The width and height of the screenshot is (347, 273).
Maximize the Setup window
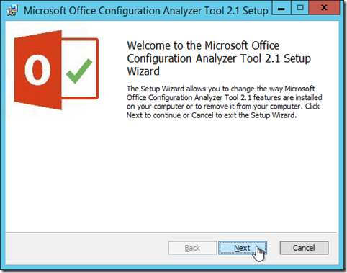point(300,8)
